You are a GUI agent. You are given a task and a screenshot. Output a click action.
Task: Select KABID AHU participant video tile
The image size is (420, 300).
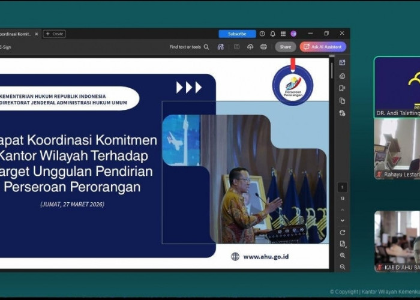(x=397, y=241)
